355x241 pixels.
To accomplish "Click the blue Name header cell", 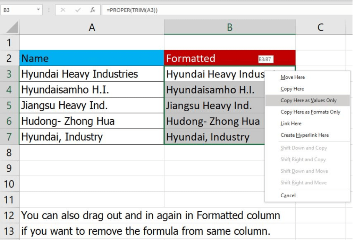I will tap(92, 58).
